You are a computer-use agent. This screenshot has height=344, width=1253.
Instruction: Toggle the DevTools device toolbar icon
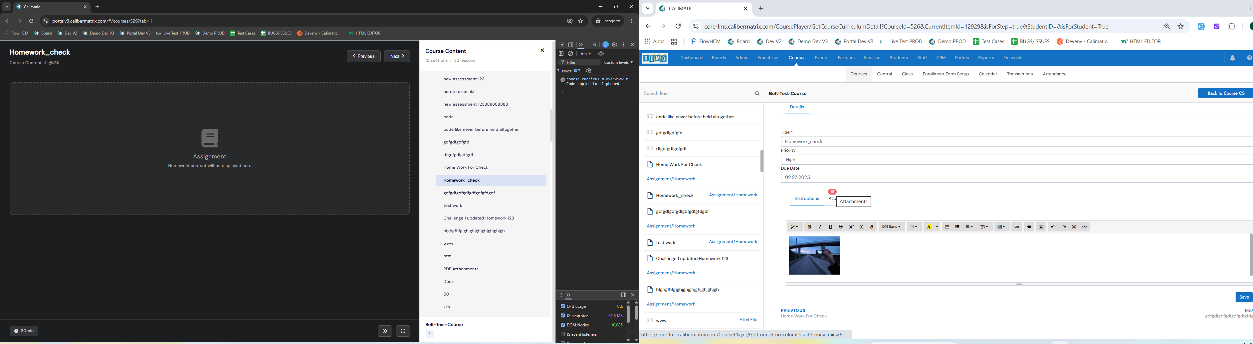571,44
